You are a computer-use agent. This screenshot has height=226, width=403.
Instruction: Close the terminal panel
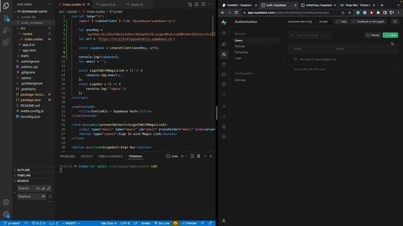211,156
